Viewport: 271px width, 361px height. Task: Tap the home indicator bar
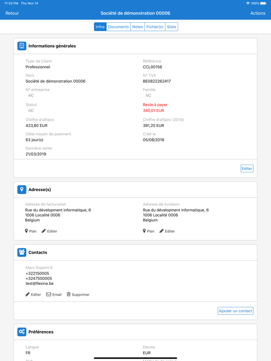(x=135, y=358)
